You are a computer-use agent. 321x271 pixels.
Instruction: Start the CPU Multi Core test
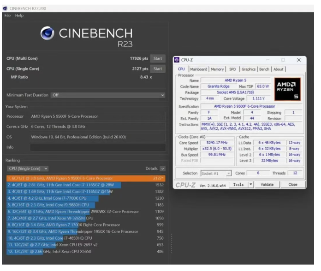[158, 58]
